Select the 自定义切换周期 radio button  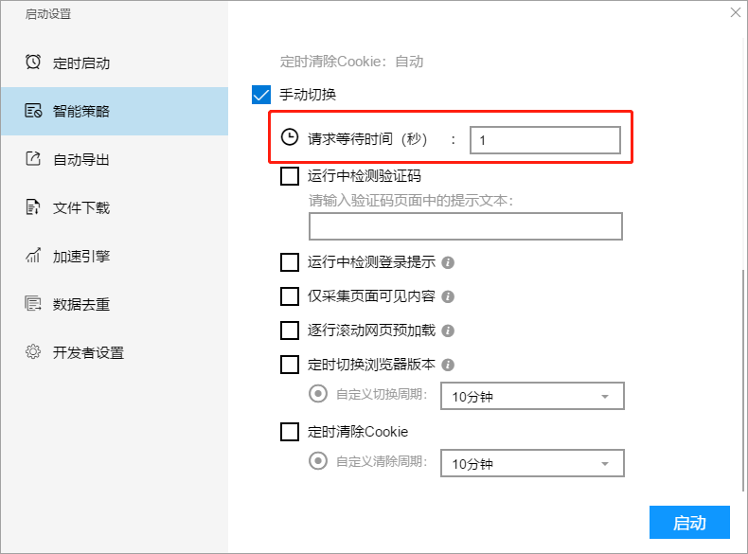[318, 394]
